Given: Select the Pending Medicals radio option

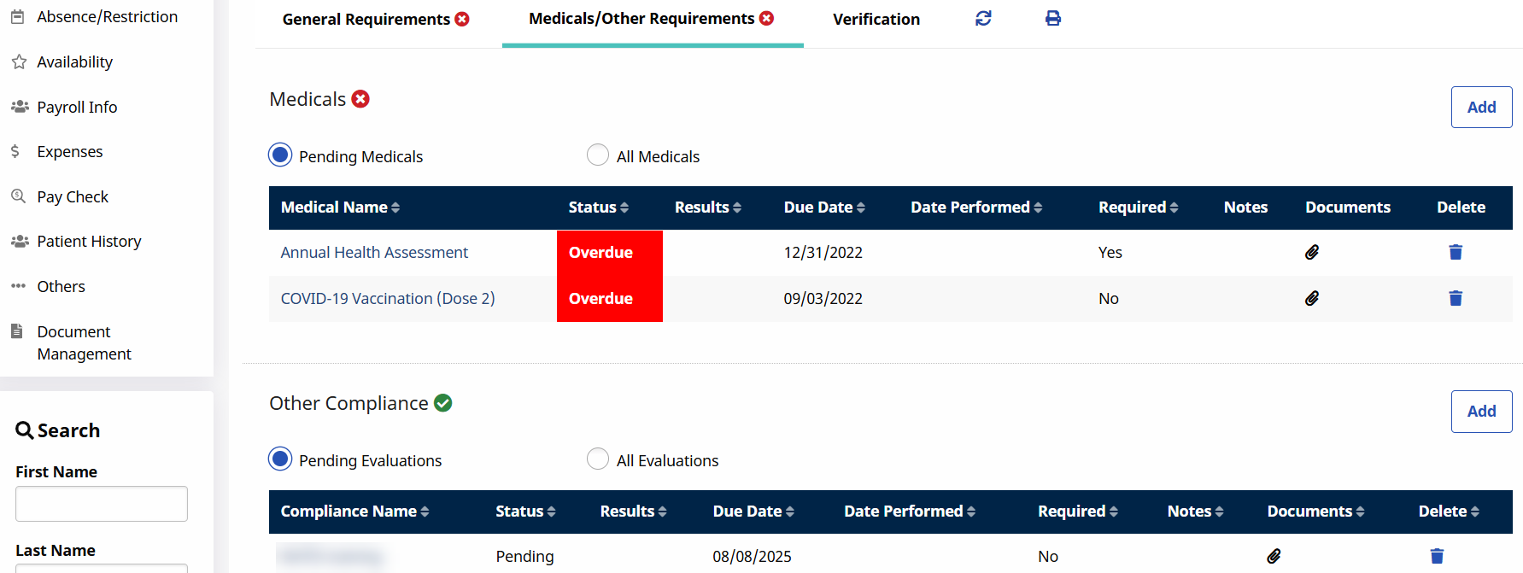Looking at the screenshot, I should pyautogui.click(x=280, y=155).
